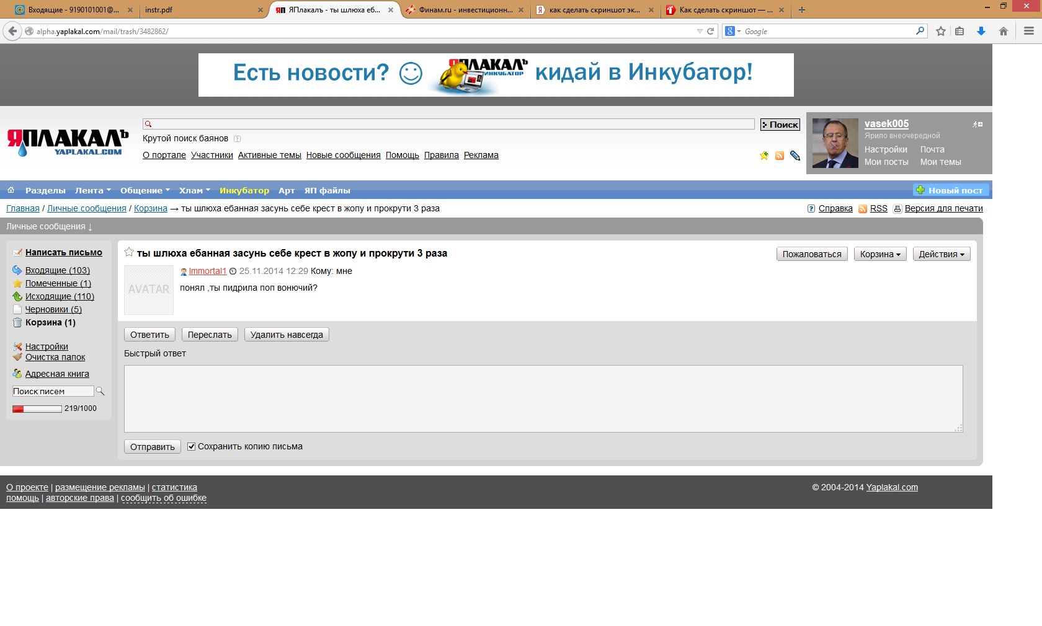Click the help question icon beside Крутой поиск баянов

point(237,139)
